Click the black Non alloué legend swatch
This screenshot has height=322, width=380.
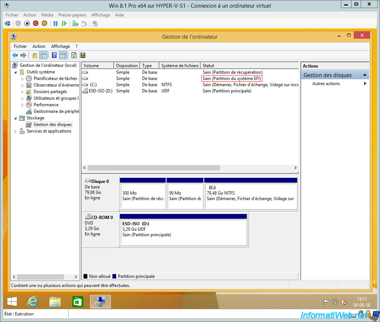85,276
